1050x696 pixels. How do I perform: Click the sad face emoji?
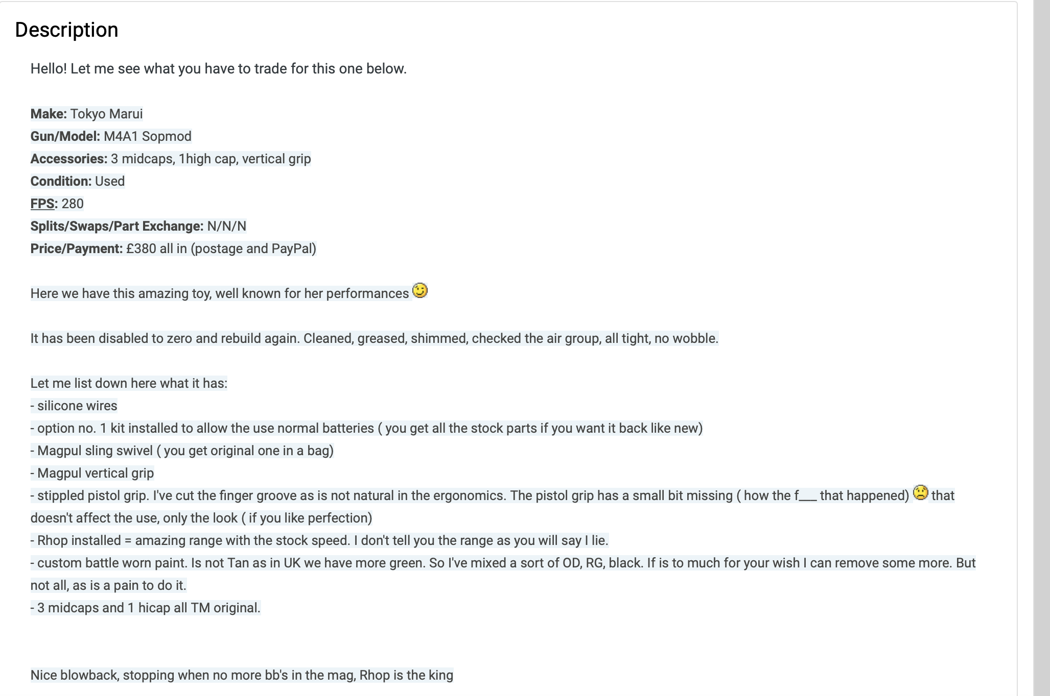[920, 492]
